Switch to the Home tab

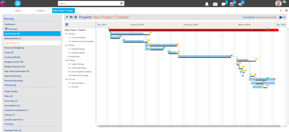tap(18, 10)
